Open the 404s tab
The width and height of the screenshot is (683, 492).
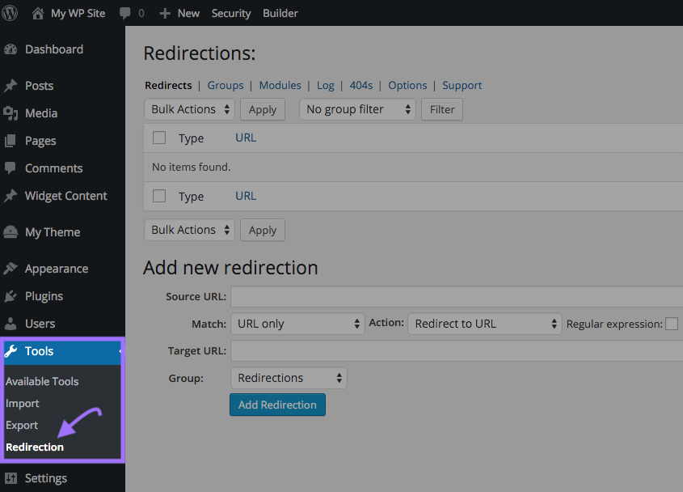(360, 85)
